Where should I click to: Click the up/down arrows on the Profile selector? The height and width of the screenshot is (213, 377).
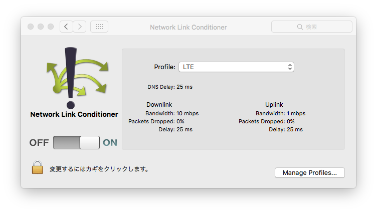tap(290, 67)
